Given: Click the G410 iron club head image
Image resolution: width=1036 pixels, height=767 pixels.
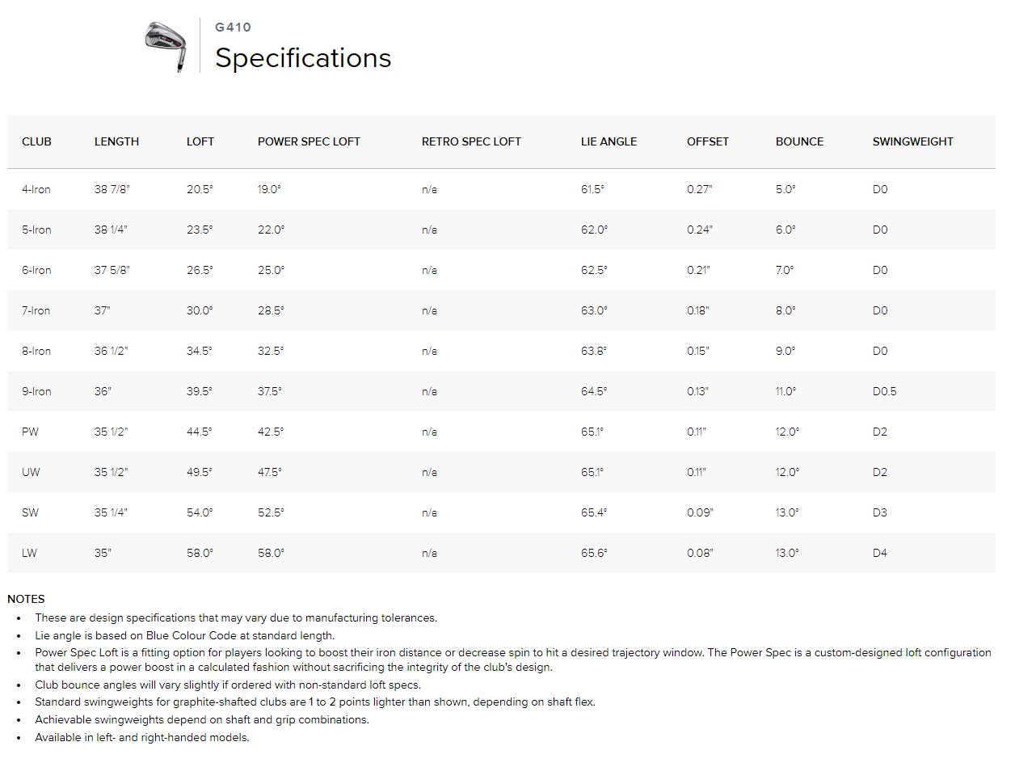Looking at the screenshot, I should 166,45.
